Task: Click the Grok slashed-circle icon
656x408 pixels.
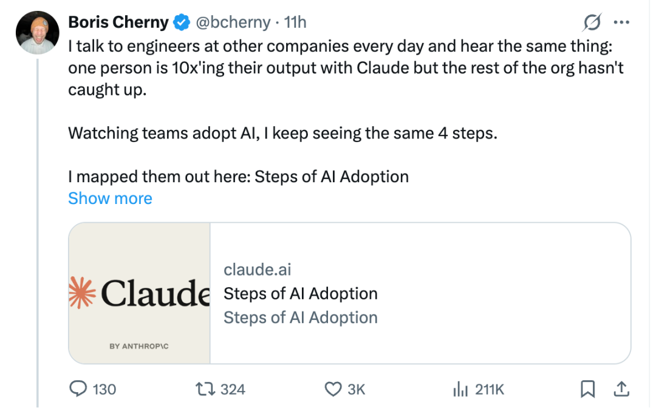Action: point(592,22)
